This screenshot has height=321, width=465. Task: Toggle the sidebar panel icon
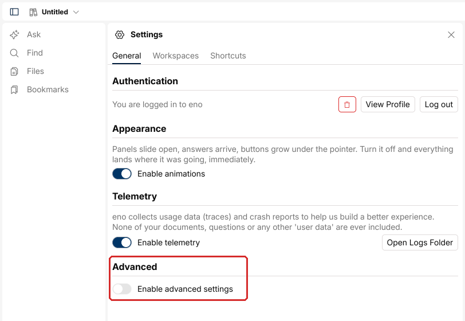tap(14, 12)
